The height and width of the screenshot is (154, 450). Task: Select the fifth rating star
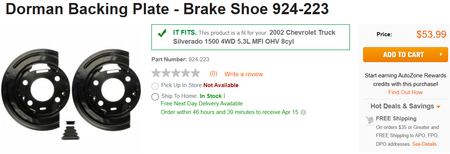(x=196, y=73)
